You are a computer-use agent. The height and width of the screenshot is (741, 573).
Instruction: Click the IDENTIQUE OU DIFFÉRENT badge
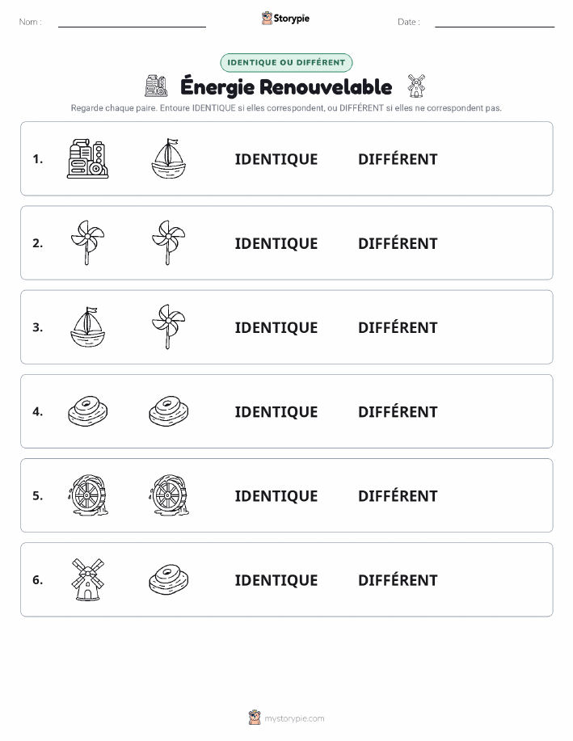point(286,62)
